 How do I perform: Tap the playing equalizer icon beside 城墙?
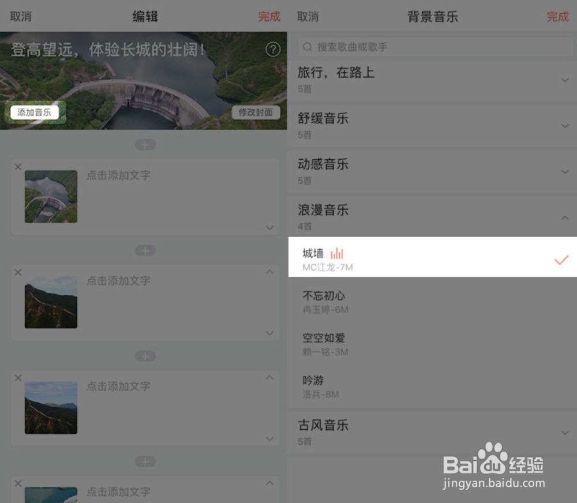coord(337,254)
